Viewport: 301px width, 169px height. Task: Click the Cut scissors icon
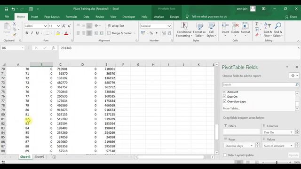[14, 24]
